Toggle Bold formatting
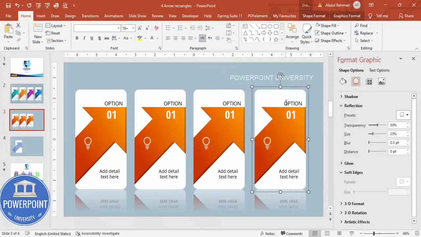The height and width of the screenshot is (237, 421). click(x=77, y=38)
